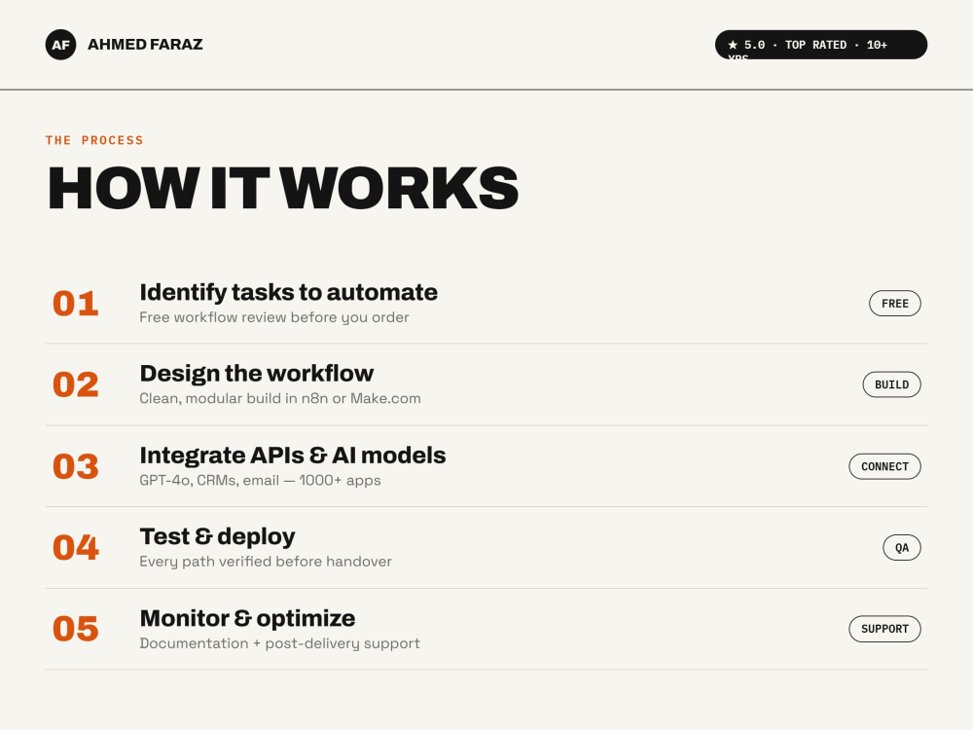Click the BUILD pill tag

[x=891, y=384]
